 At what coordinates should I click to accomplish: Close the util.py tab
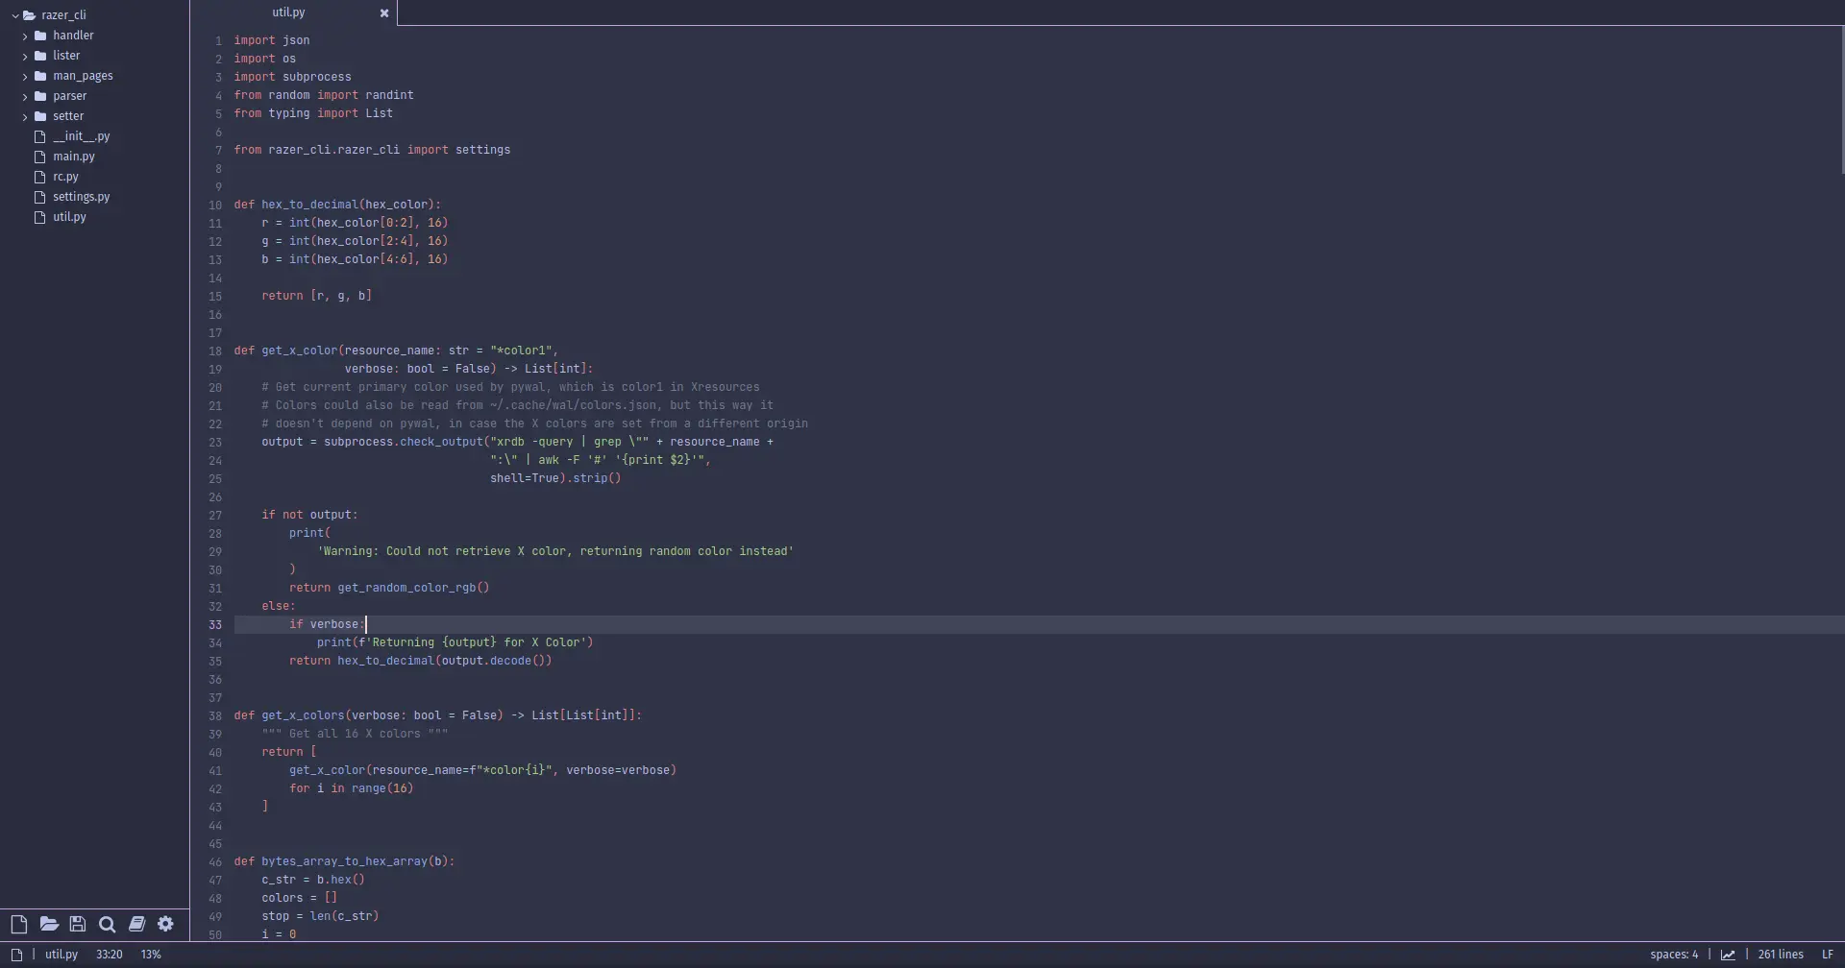(384, 12)
